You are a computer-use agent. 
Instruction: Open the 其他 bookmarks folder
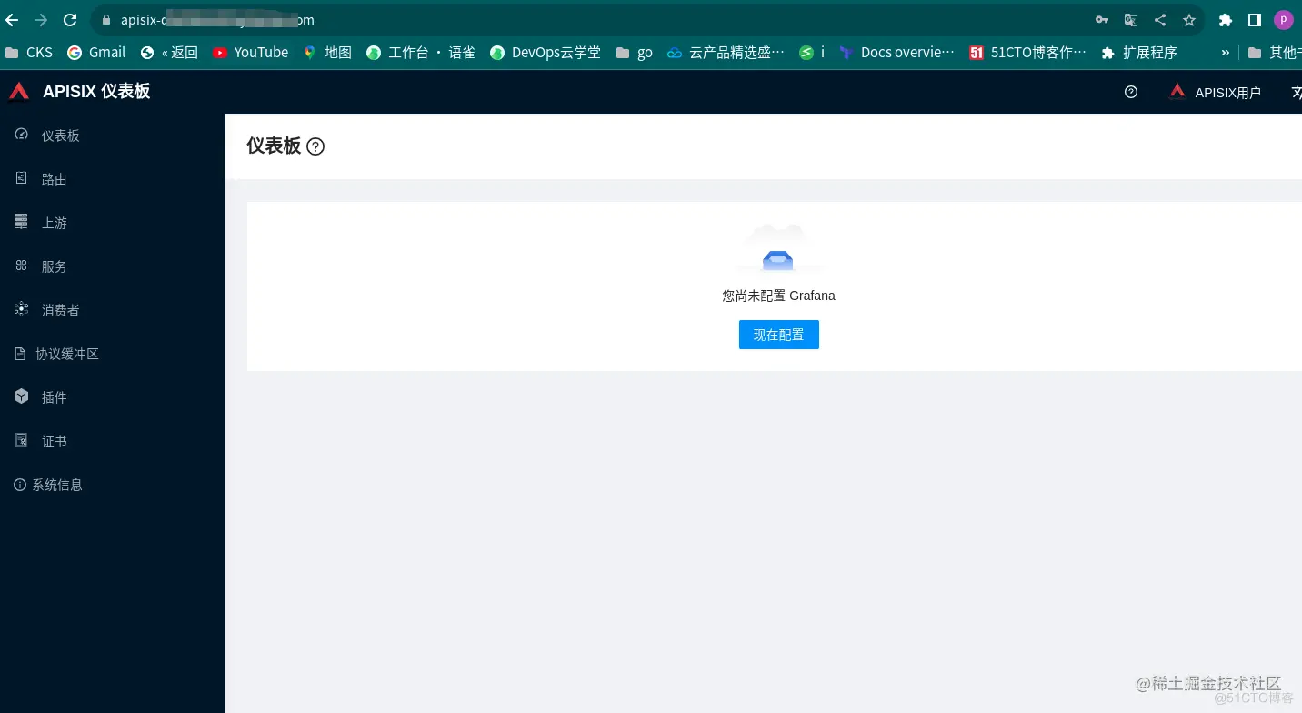click(1275, 53)
